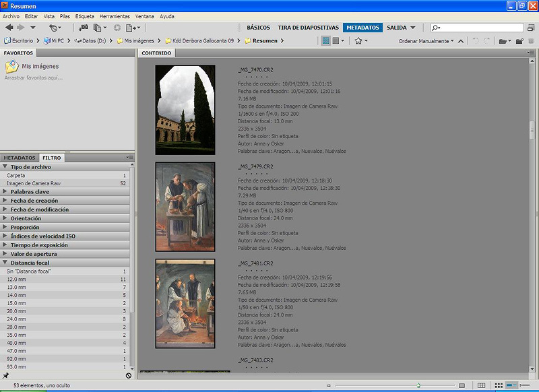Image resolution: width=539 pixels, height=392 pixels.
Task: Click the forward navigation arrow
Action: tap(21, 27)
